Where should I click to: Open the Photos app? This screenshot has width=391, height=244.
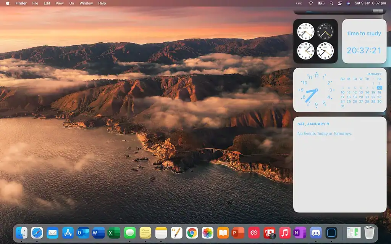[x=207, y=233]
